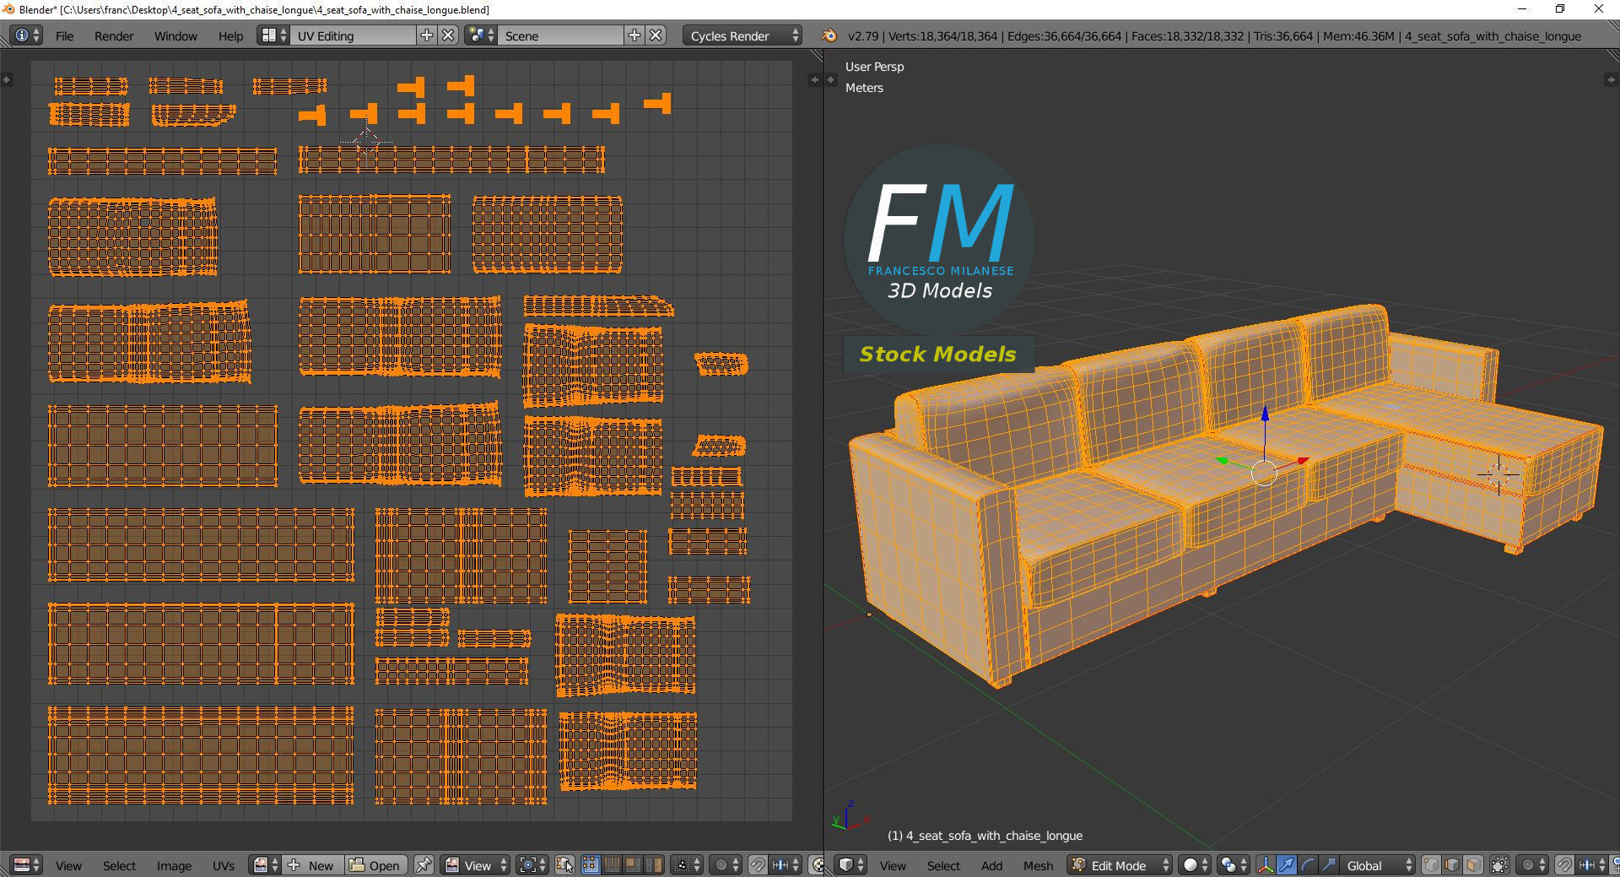Switch to face select mode in viewport
Viewport: 1620px width, 877px height.
pos(1473,865)
